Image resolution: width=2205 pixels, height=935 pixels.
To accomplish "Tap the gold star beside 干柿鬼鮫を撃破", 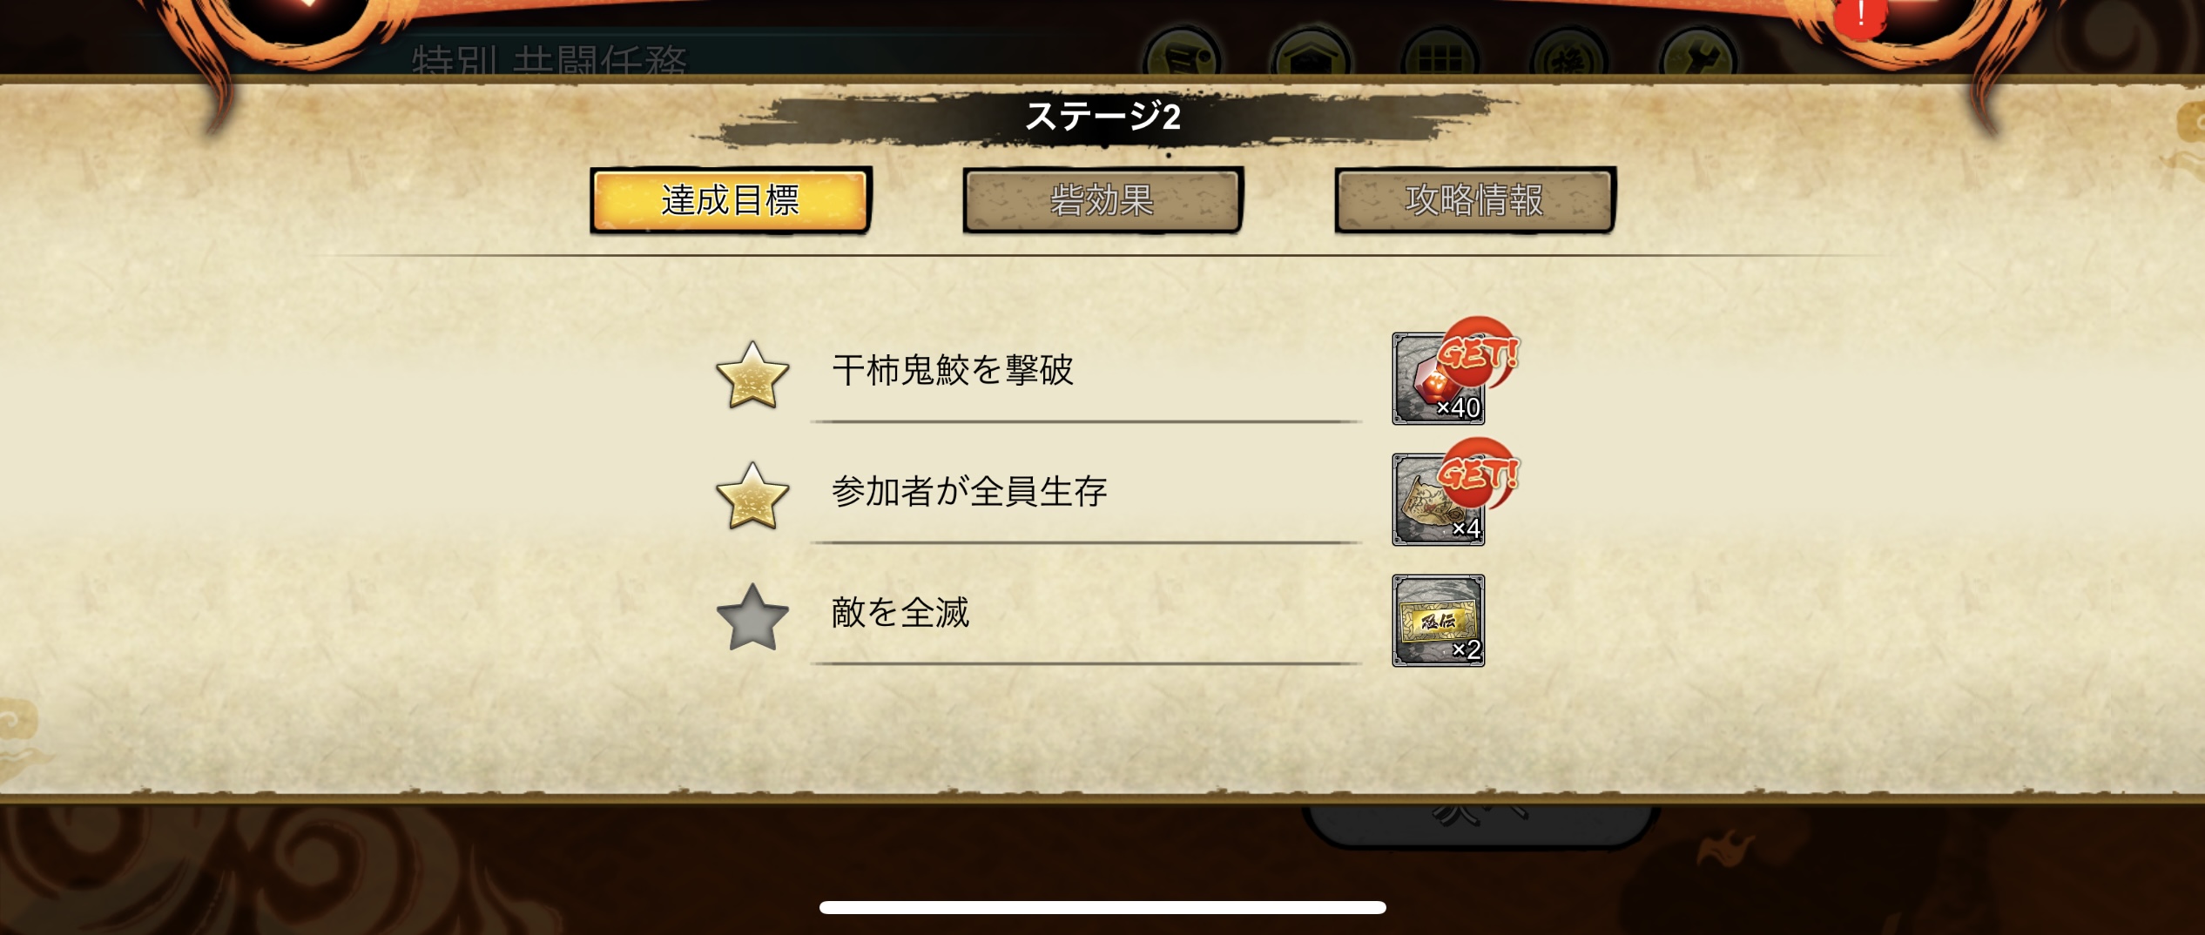I will [752, 375].
